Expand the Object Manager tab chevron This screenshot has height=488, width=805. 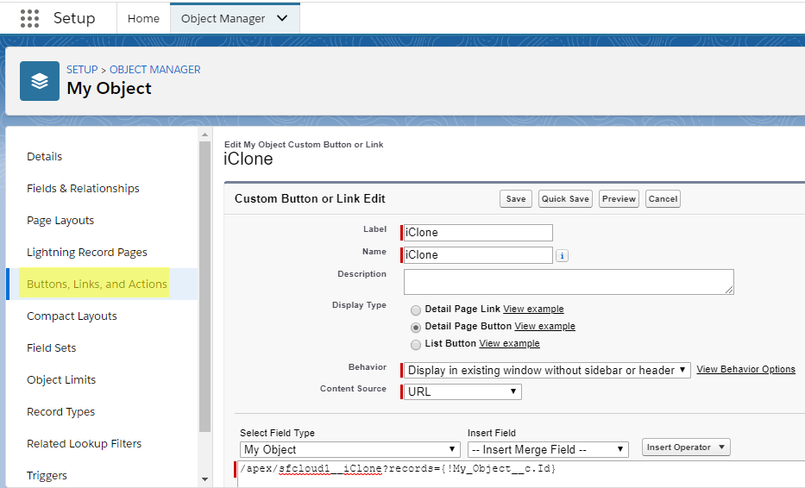[282, 18]
